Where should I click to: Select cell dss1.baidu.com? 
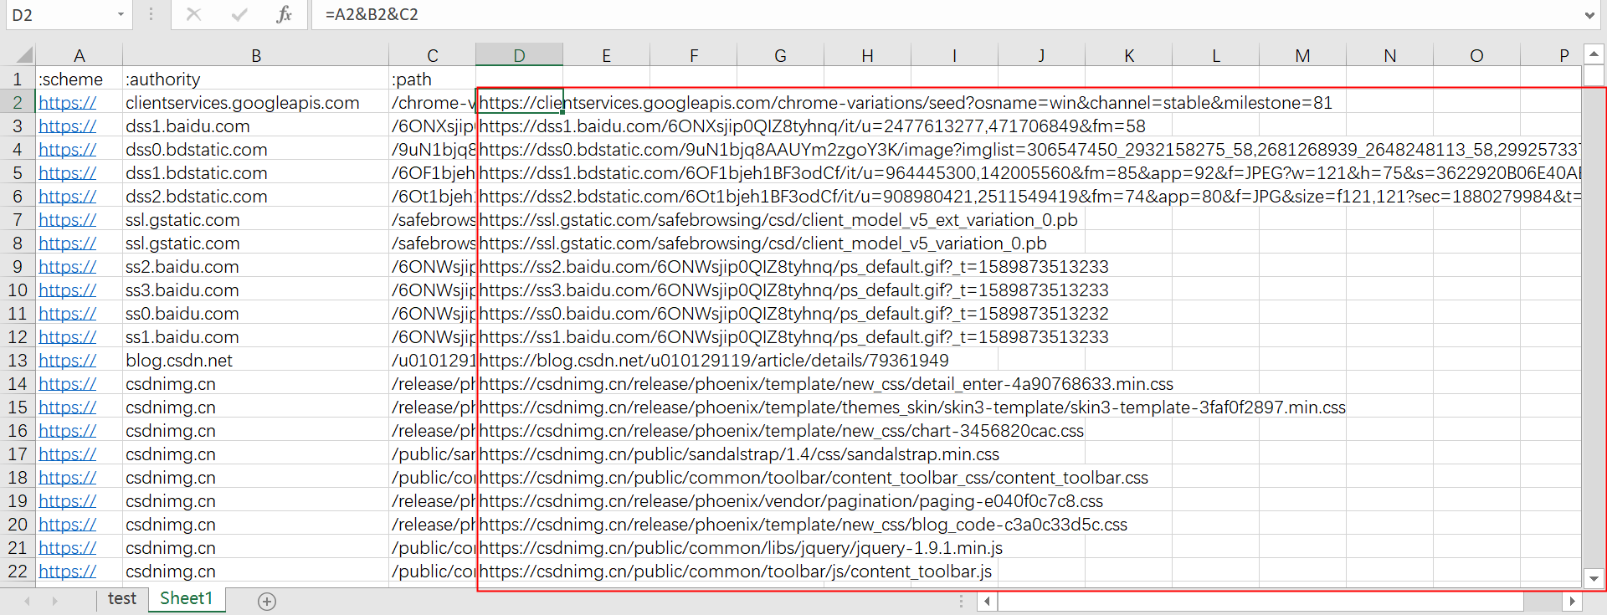[256, 126]
